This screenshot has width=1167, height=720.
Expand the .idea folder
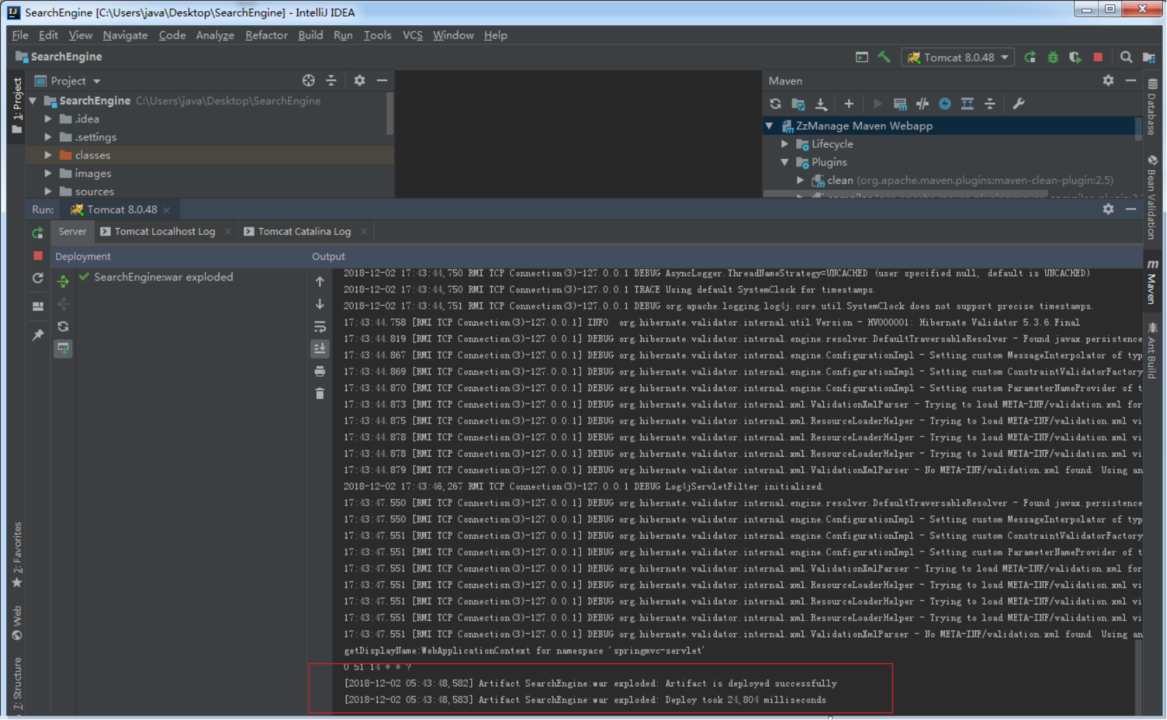coord(48,119)
